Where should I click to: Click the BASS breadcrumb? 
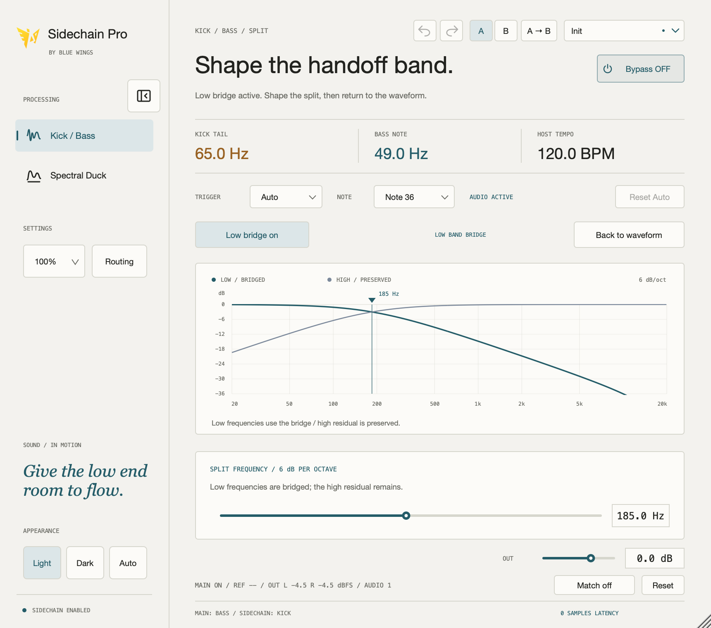229,31
